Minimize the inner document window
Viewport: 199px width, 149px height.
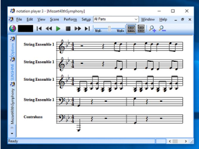click(176, 20)
